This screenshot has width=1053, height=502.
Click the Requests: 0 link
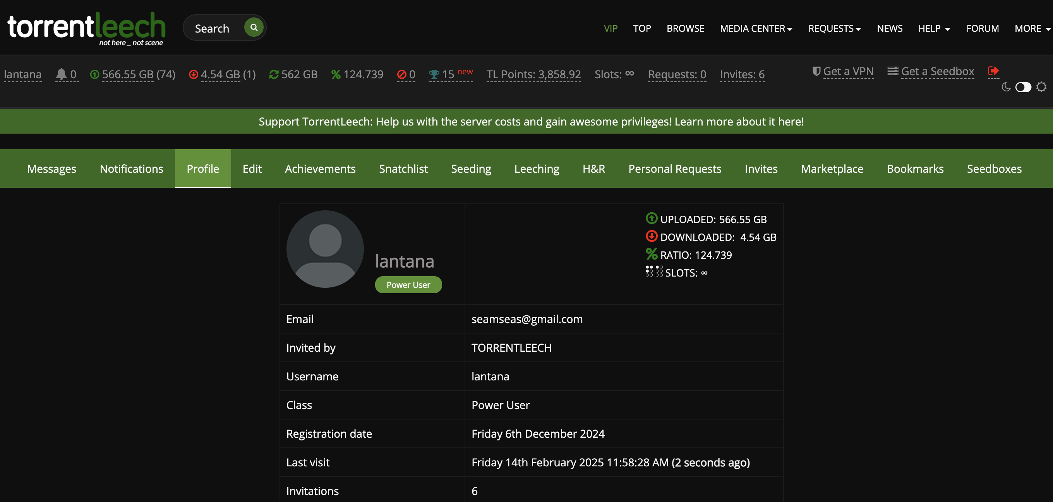point(677,74)
